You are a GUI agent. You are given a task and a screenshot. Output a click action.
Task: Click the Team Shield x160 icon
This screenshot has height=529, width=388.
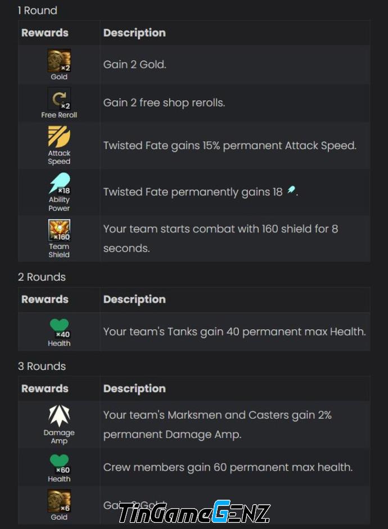click(x=59, y=230)
